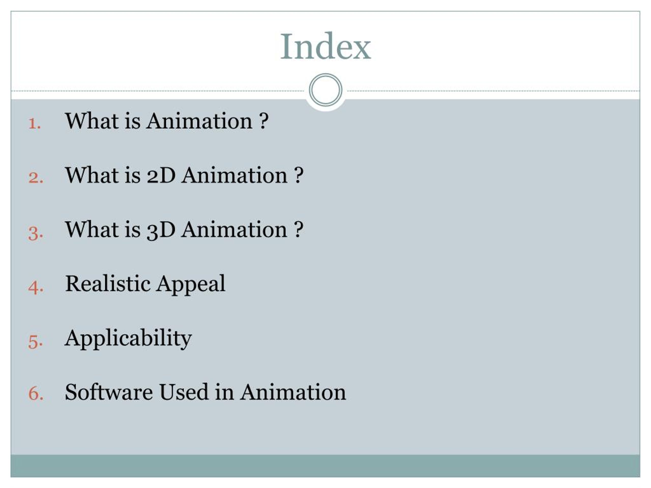Choose the What is 3D Animation ? line

[x=184, y=230]
